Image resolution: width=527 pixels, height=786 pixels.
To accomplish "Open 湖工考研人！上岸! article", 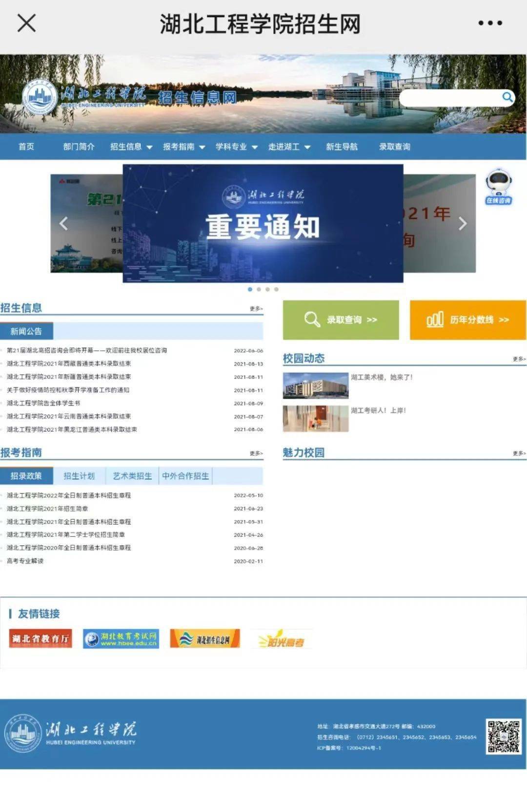I will pyautogui.click(x=378, y=410).
